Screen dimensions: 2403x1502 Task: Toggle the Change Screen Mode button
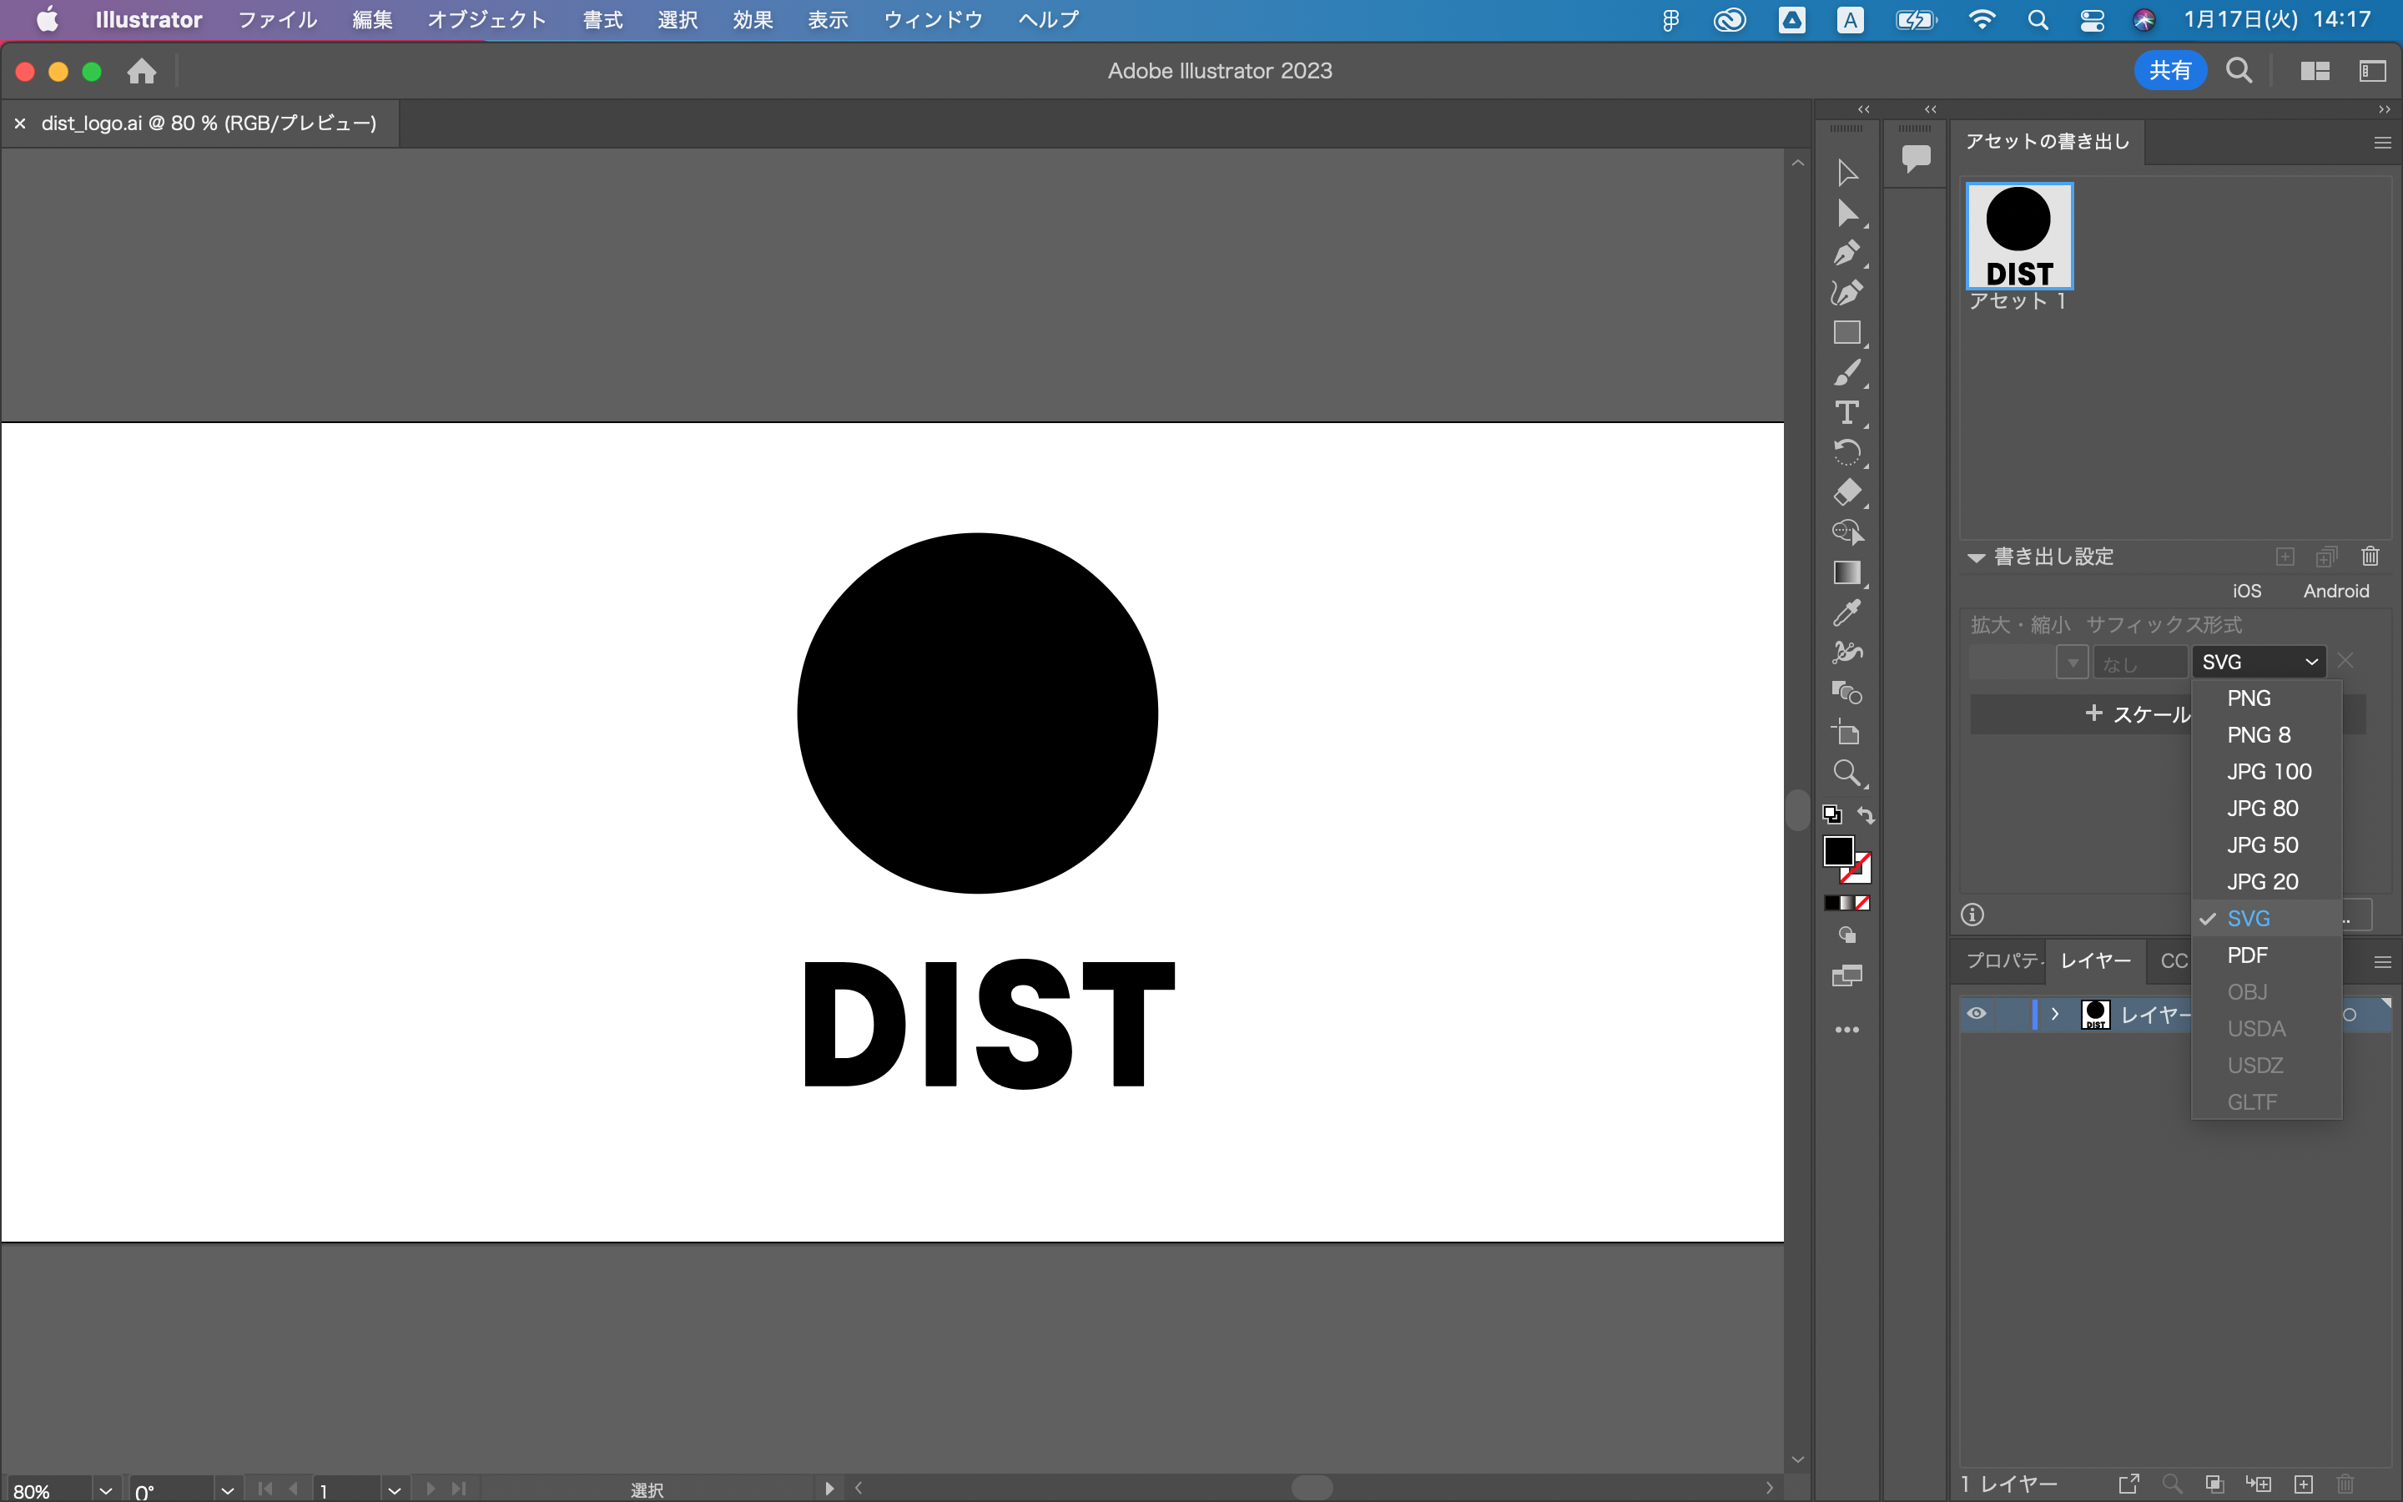coord(1847,976)
